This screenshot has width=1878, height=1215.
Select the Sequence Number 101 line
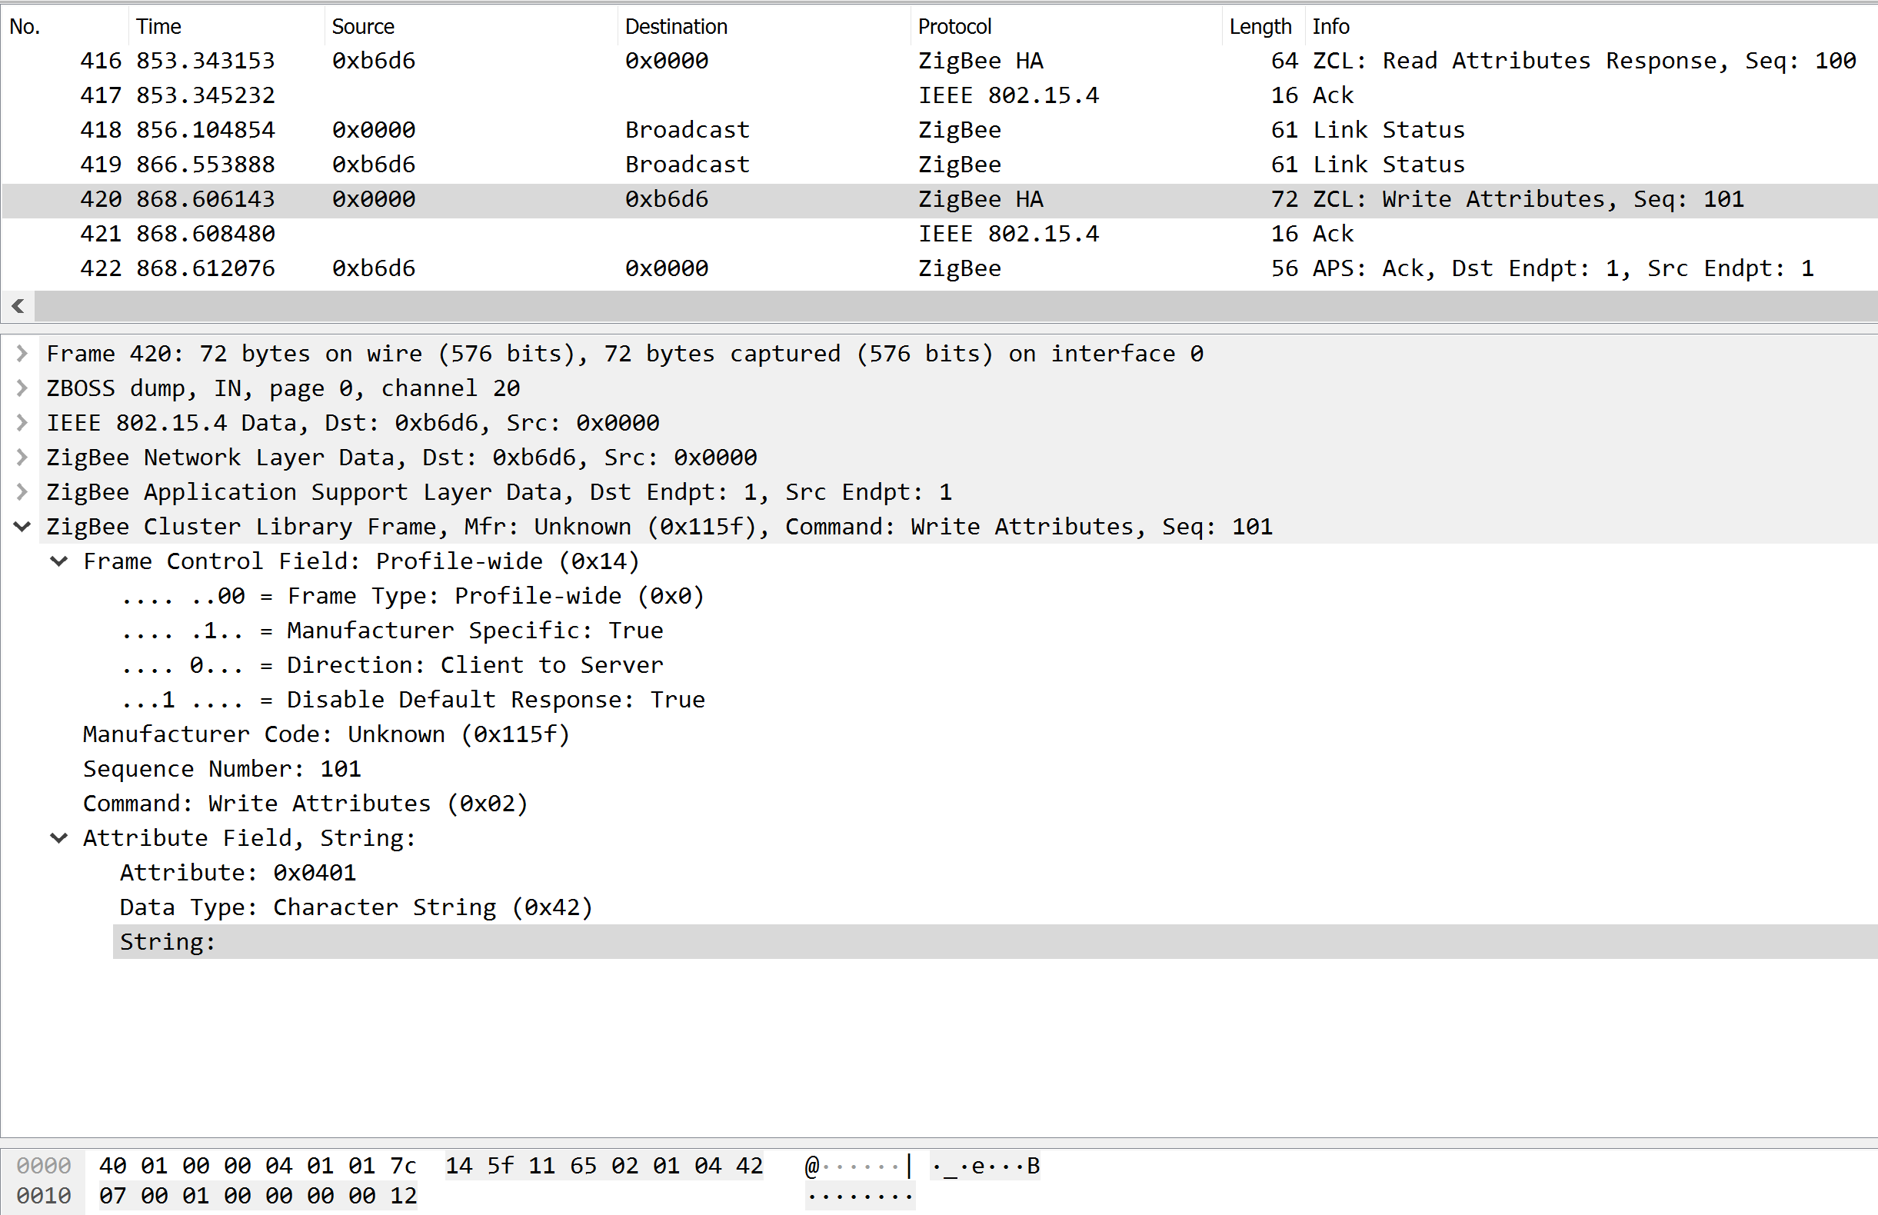tap(221, 769)
